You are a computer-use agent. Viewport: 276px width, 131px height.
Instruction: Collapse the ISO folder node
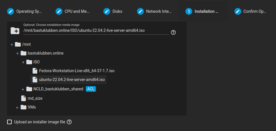23,62
